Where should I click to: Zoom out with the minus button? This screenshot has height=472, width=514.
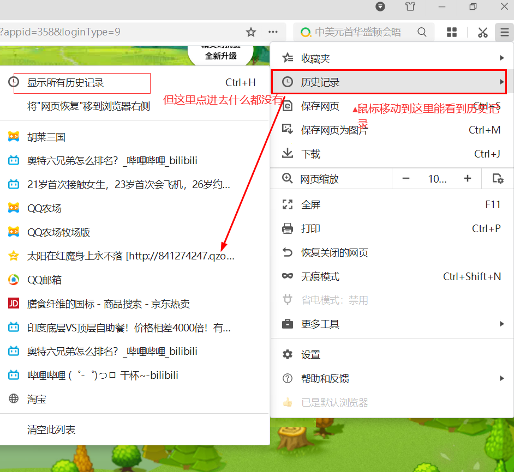click(406, 179)
